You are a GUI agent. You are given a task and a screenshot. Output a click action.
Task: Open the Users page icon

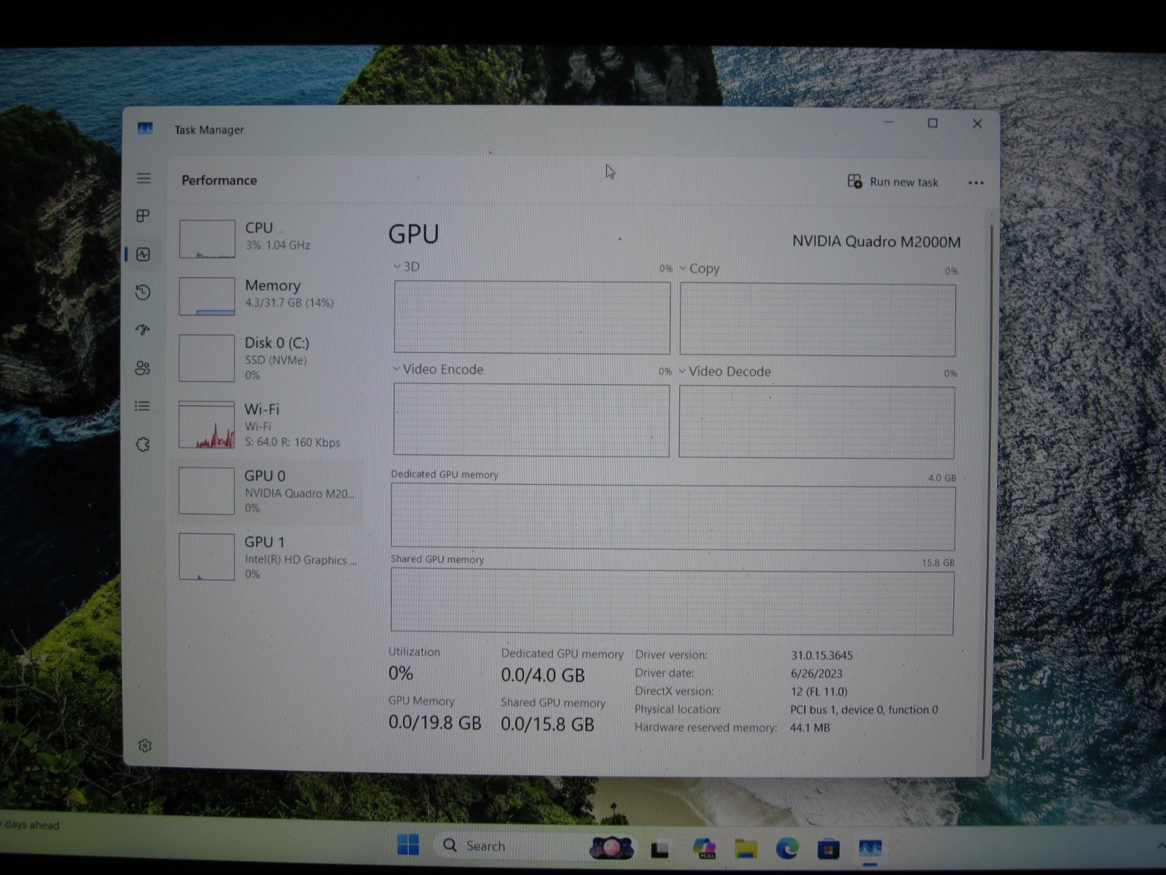(143, 368)
